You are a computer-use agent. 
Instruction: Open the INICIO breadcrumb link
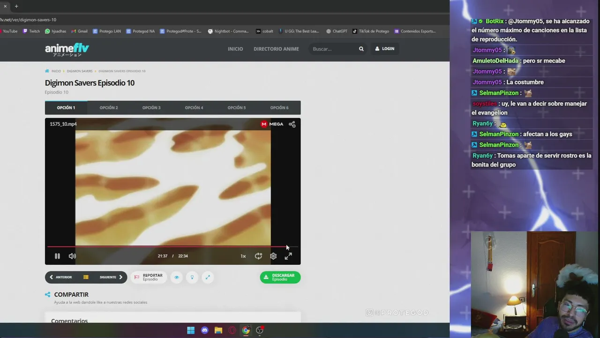click(x=56, y=71)
